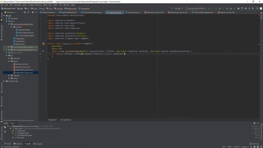Open Event Log in status bar
Screen dimensions: 263x148
254,144
